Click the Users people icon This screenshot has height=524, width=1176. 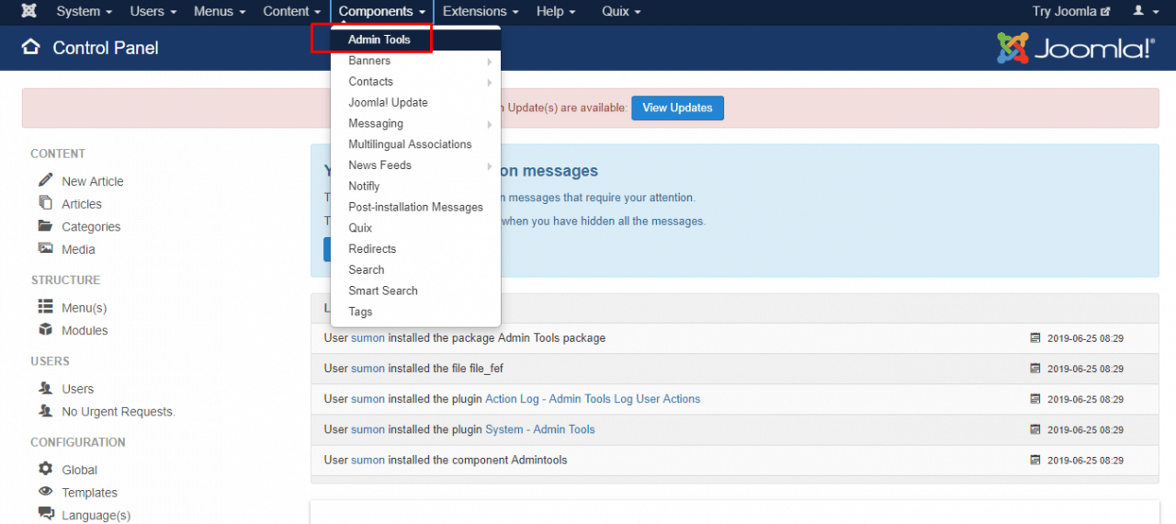pos(45,388)
